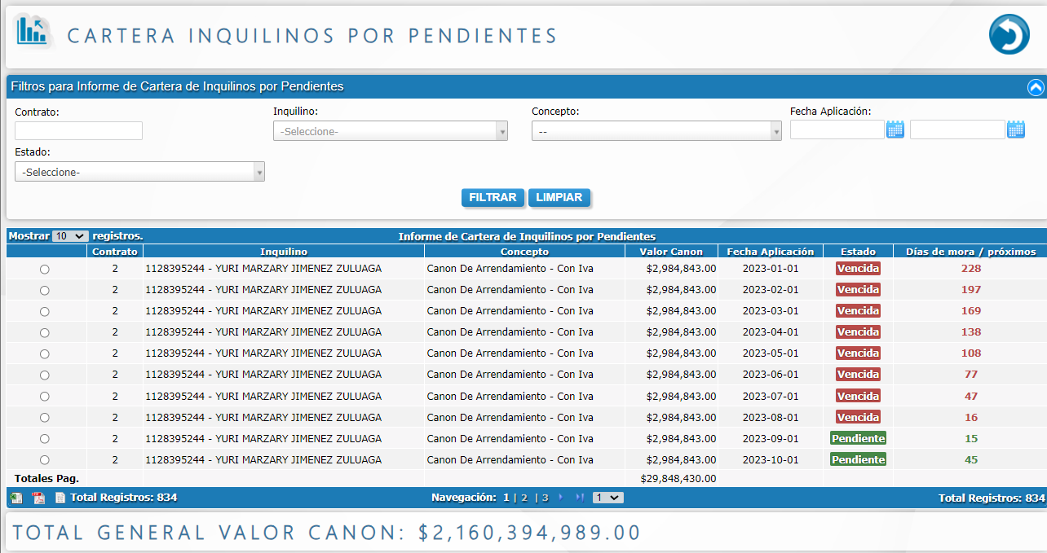Image resolution: width=1047 pixels, height=553 pixels.
Task: Open the second Fecha Aplicación calendar picker
Action: 1015,129
